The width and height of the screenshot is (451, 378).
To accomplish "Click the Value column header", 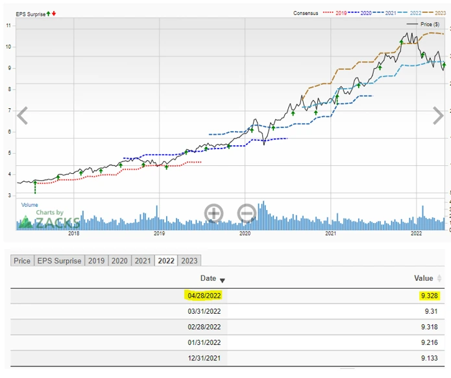I will [x=423, y=278].
